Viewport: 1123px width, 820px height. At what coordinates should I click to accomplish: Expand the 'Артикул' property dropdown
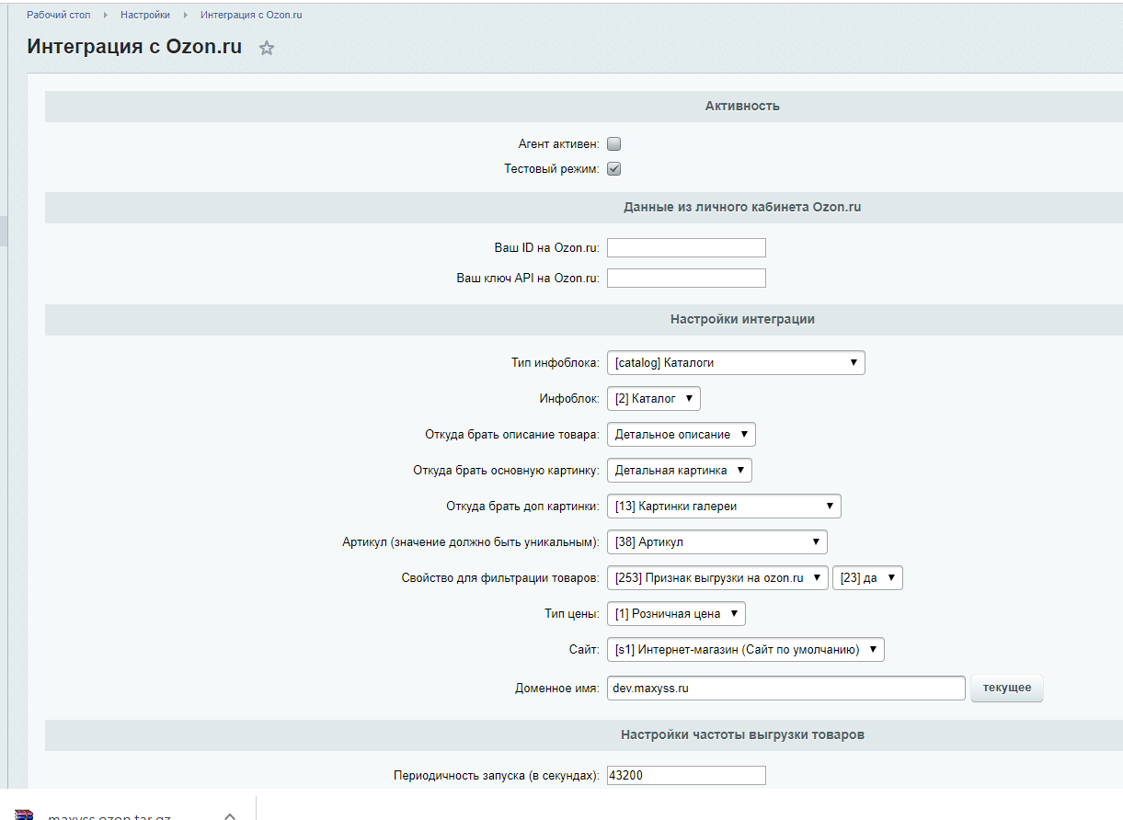[x=716, y=542]
